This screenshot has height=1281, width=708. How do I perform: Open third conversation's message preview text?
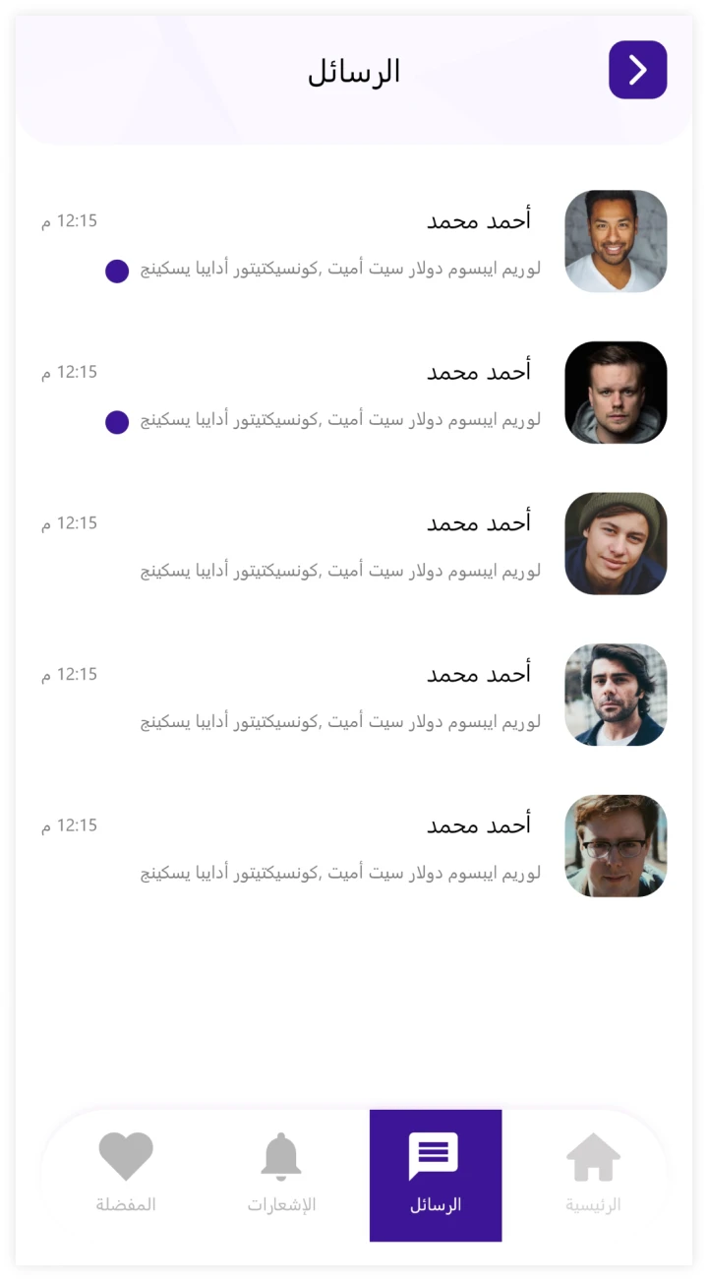(340, 571)
